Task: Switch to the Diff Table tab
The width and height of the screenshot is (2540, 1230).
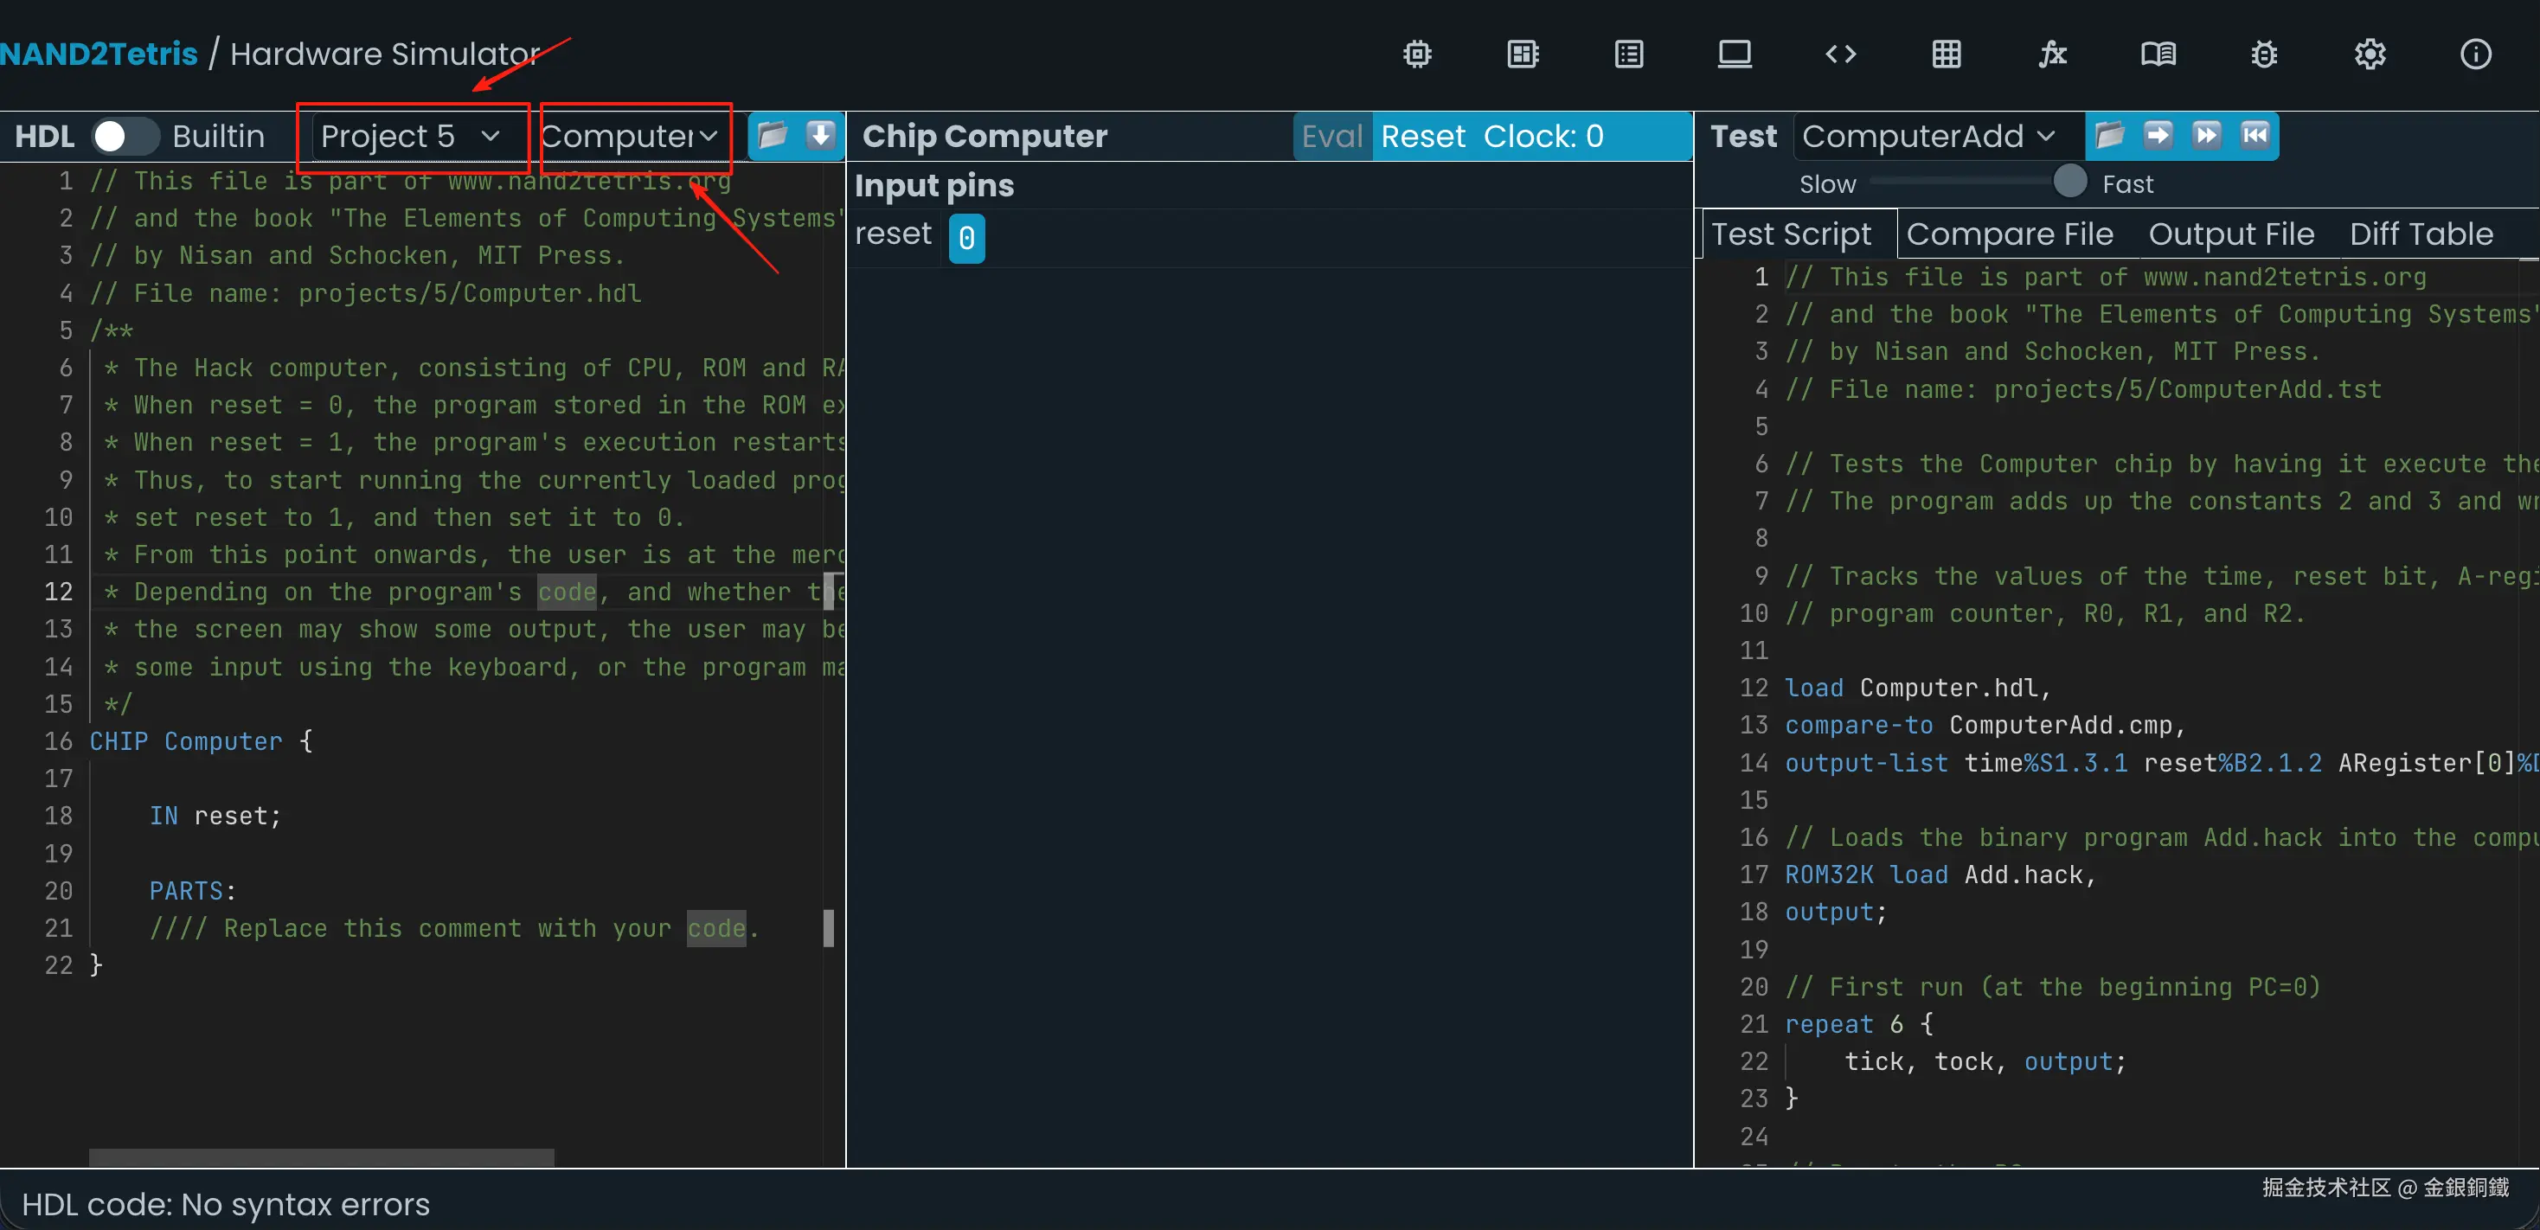Action: (2420, 234)
